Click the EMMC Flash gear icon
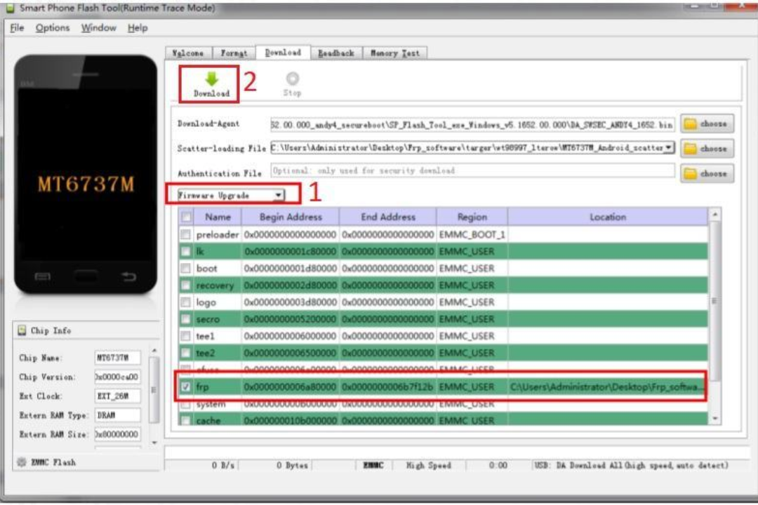Image resolution: width=758 pixels, height=505 pixels. (22, 462)
